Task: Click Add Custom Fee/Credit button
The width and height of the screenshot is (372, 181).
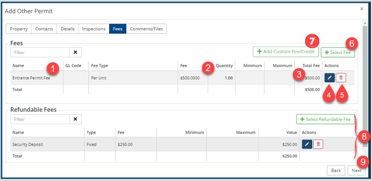Action: coord(286,52)
